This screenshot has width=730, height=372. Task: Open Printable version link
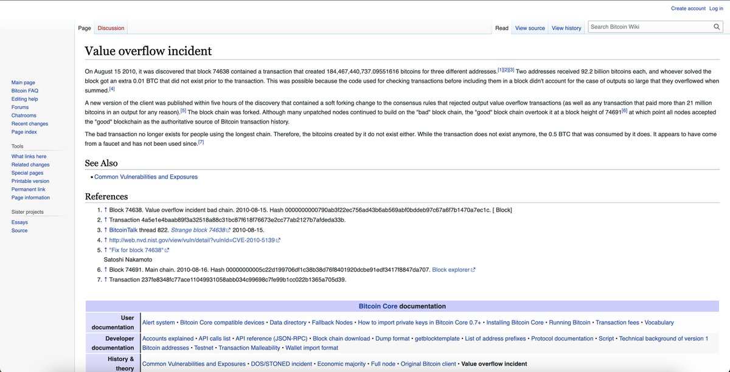point(30,181)
